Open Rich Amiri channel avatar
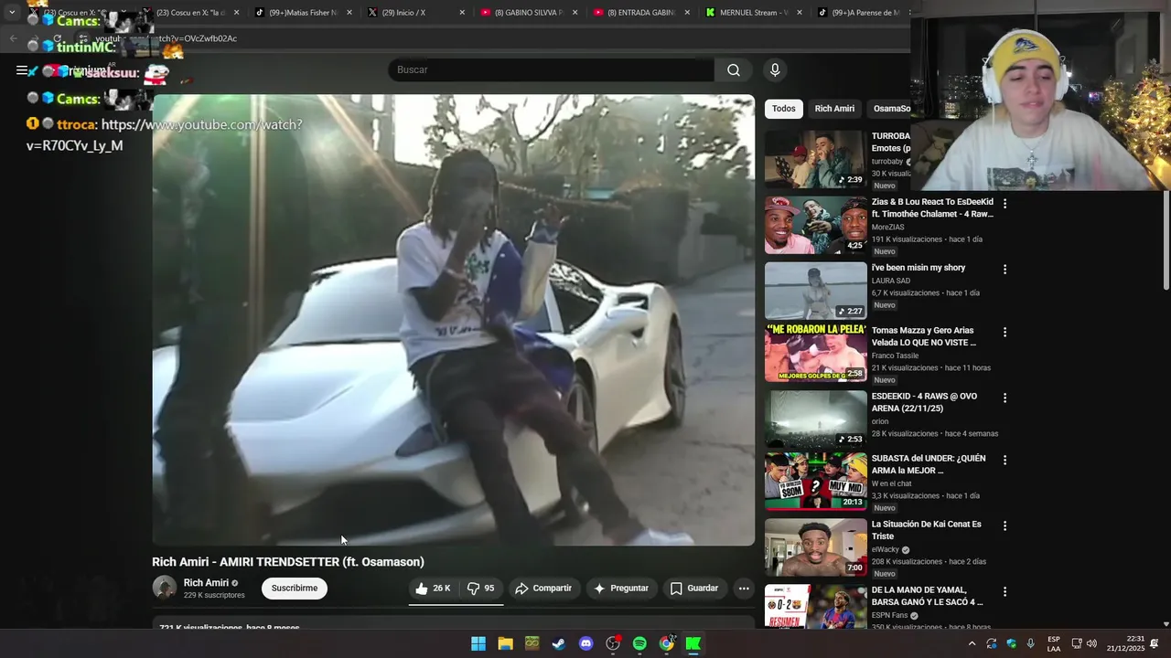The image size is (1171, 658). pyautogui.click(x=165, y=588)
